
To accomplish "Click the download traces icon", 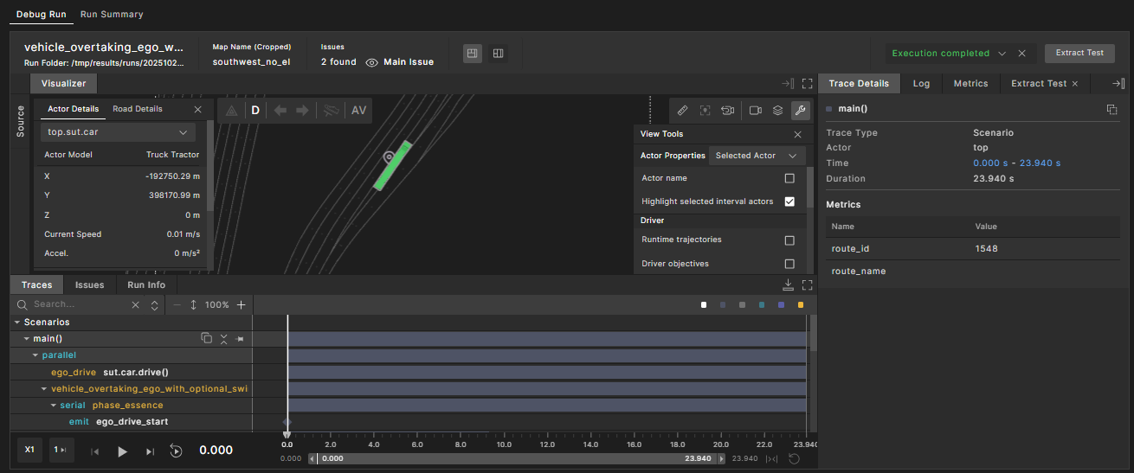I will tap(788, 284).
